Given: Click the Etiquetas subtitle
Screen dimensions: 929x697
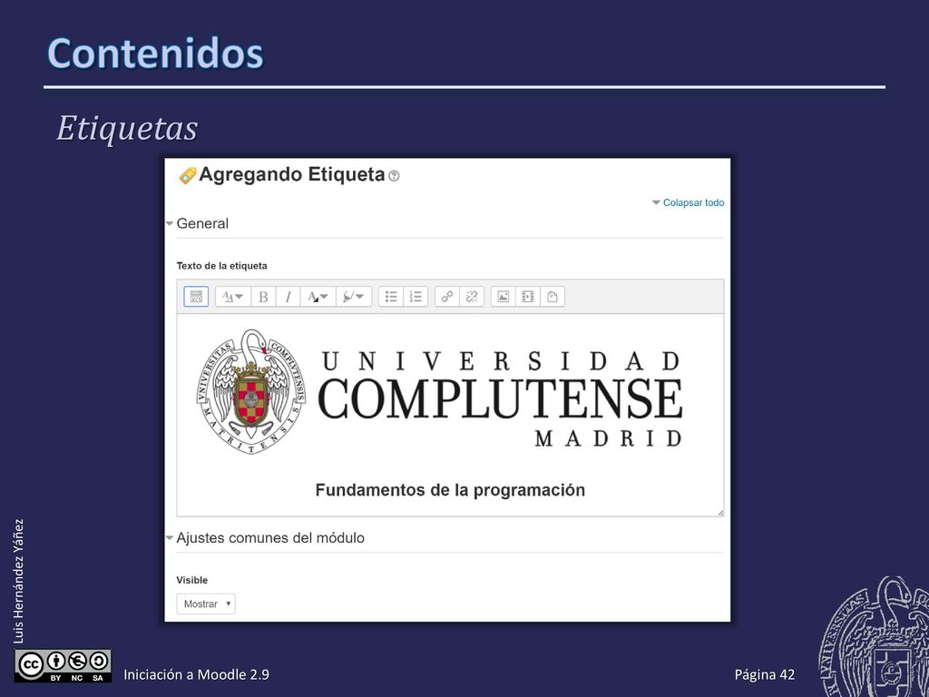Looking at the screenshot, I should point(127,128).
